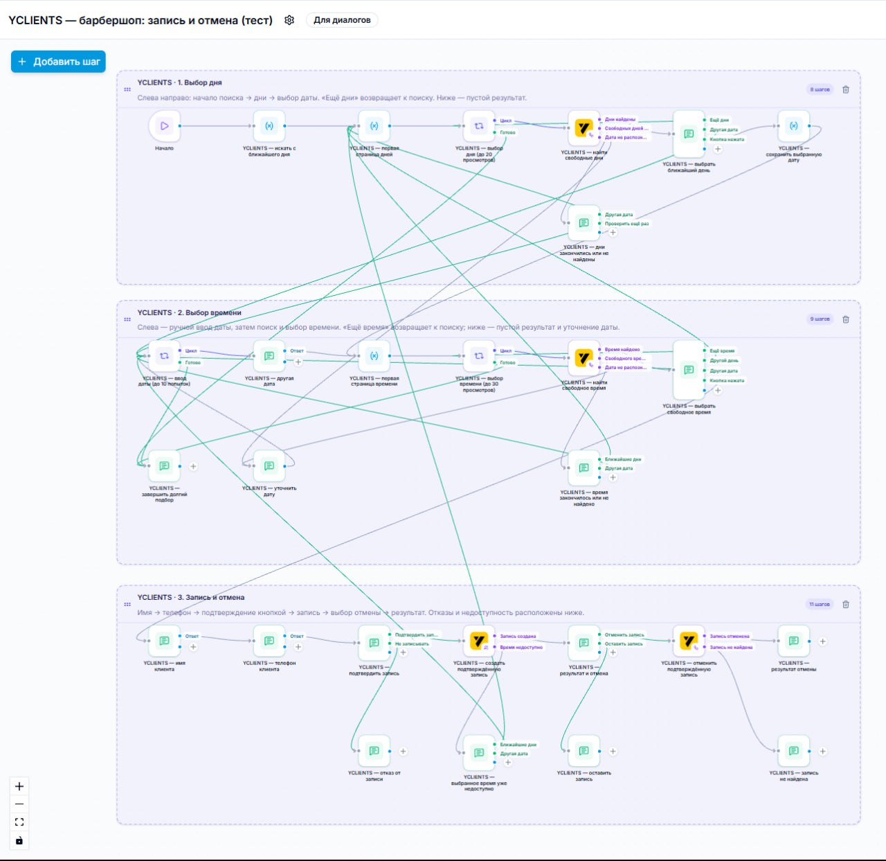Viewport: 886px width, 861px height.
Task: Grab the drag handle of '3. Запись и отмена' group
Action: pos(127,604)
